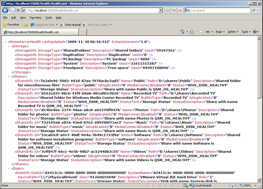
Task: Collapse the Shares XML node
Action: click(x=9, y=76)
